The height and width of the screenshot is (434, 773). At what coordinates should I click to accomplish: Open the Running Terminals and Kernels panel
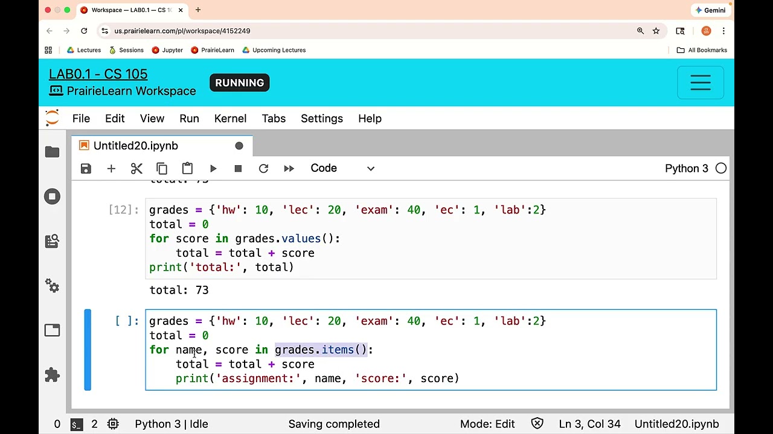53,197
